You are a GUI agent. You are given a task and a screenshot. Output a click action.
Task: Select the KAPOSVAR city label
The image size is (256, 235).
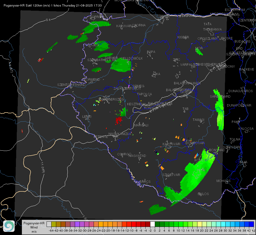[171, 144]
